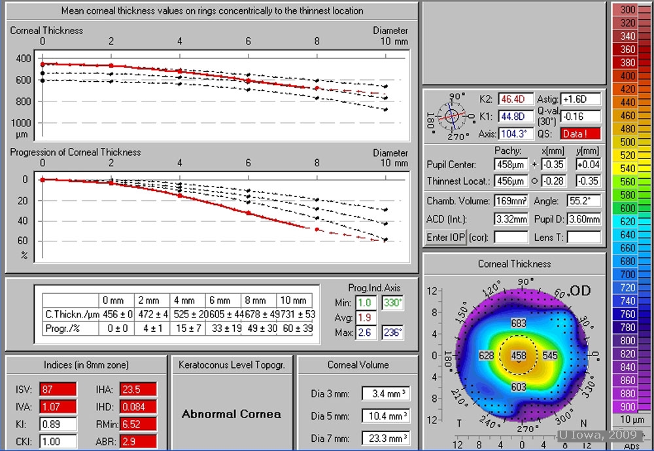Click the IOP (cor) empty input field
The image size is (654, 451).
[510, 237]
